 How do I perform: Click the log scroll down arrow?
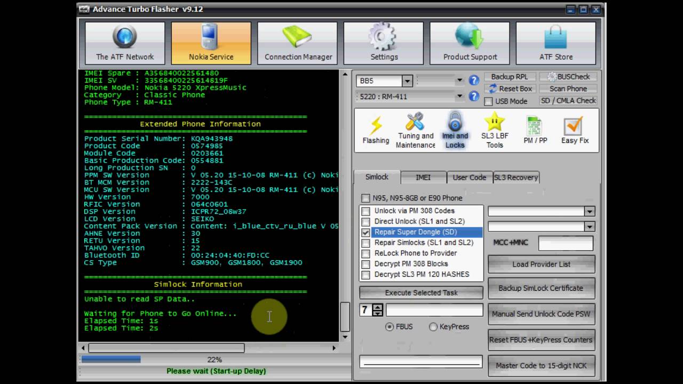(345, 337)
